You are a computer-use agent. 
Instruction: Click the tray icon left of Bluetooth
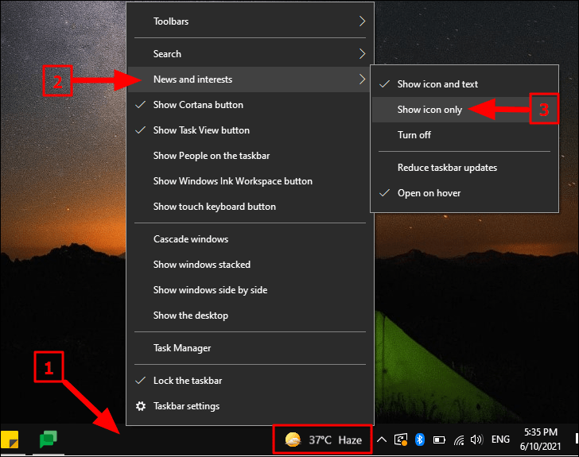[x=401, y=440]
